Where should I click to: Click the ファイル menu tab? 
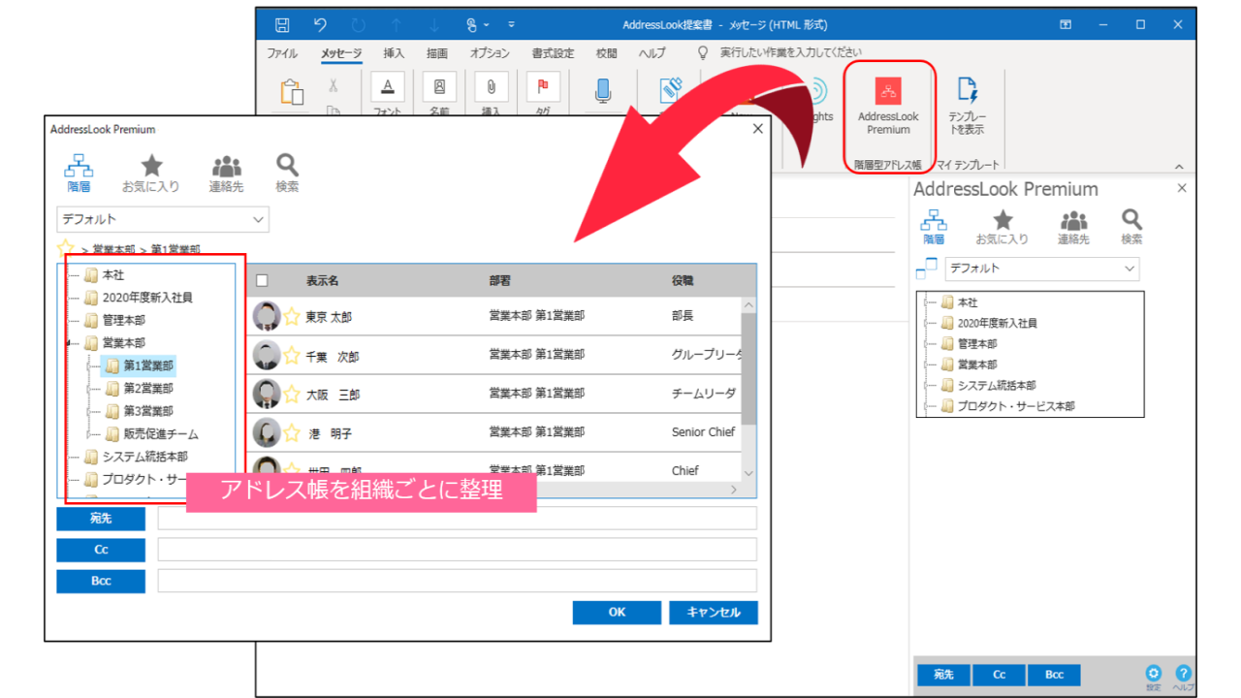[x=282, y=53]
